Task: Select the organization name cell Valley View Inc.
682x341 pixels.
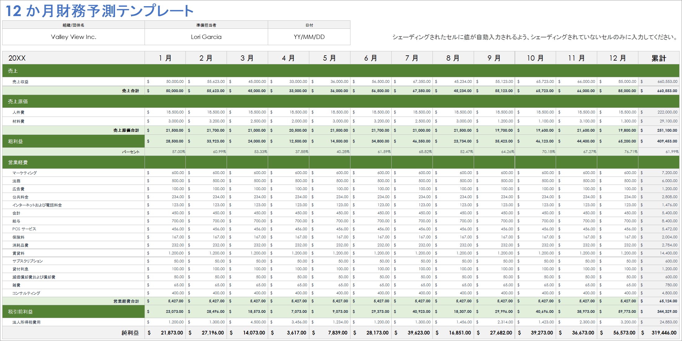Action: [x=73, y=37]
